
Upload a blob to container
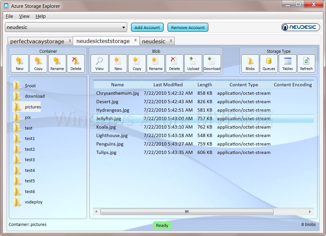[x=193, y=63]
